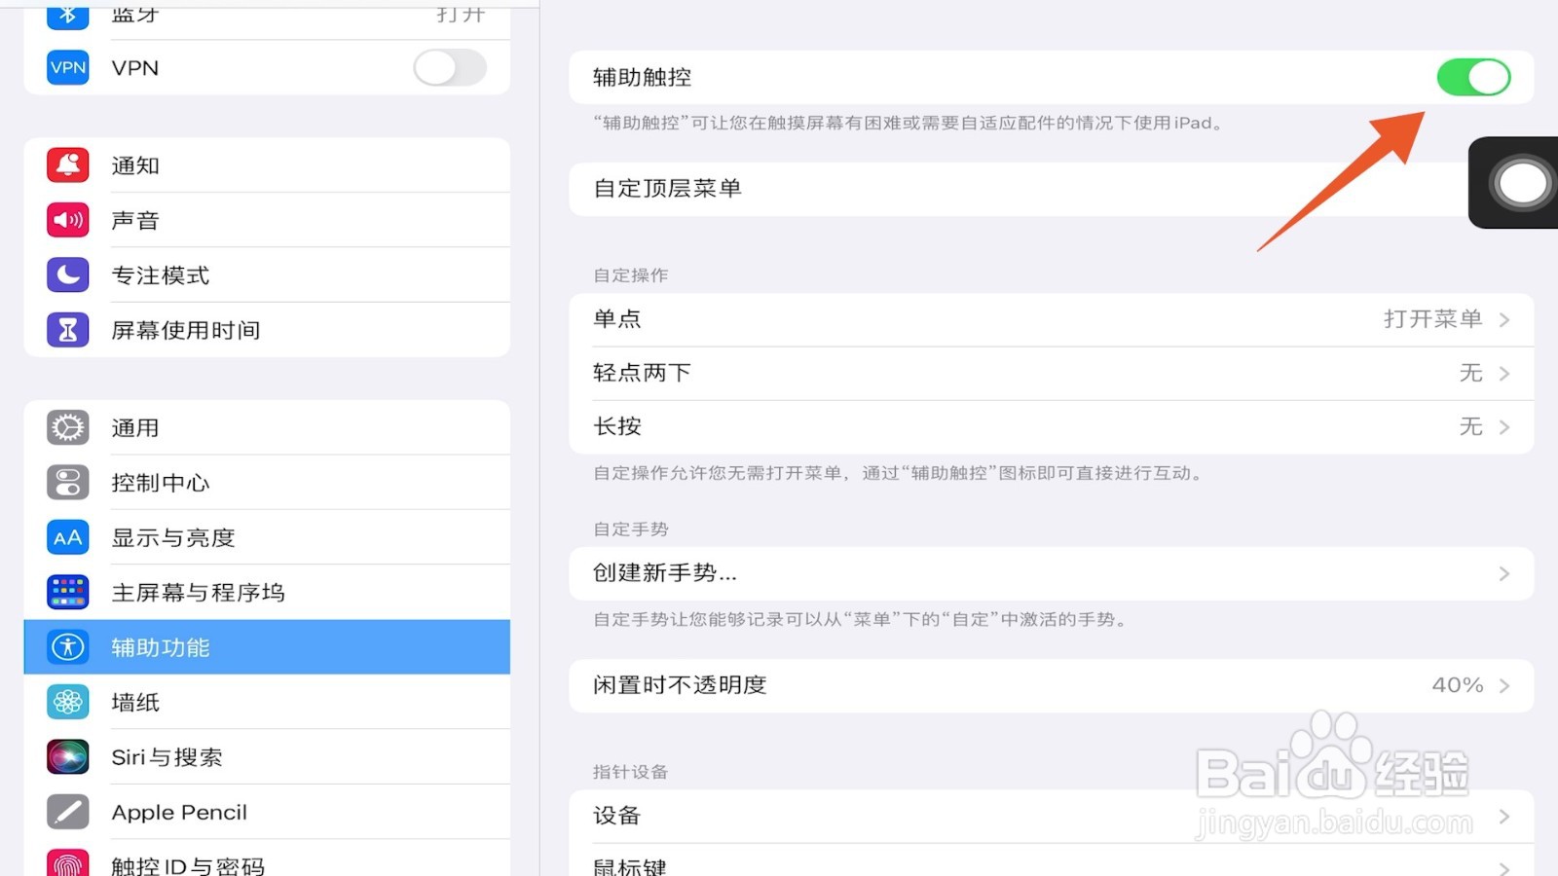Image resolution: width=1558 pixels, height=876 pixels.
Task: Select 控制中心 in settings sidebar
Action: (x=267, y=483)
